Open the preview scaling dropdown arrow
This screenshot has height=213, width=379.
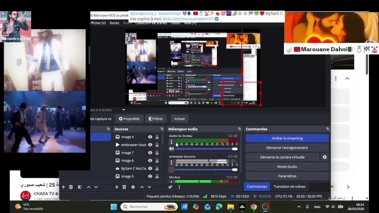(x=124, y=110)
